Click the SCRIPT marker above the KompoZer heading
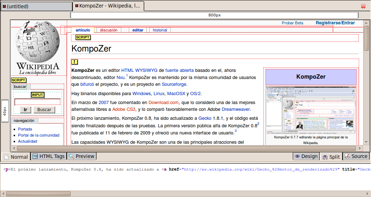This screenshot has height=197, width=371. coord(83,37)
